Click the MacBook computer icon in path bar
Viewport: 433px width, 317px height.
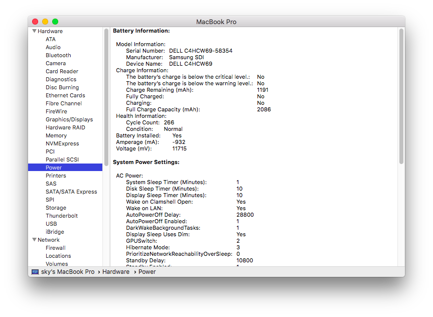point(35,272)
